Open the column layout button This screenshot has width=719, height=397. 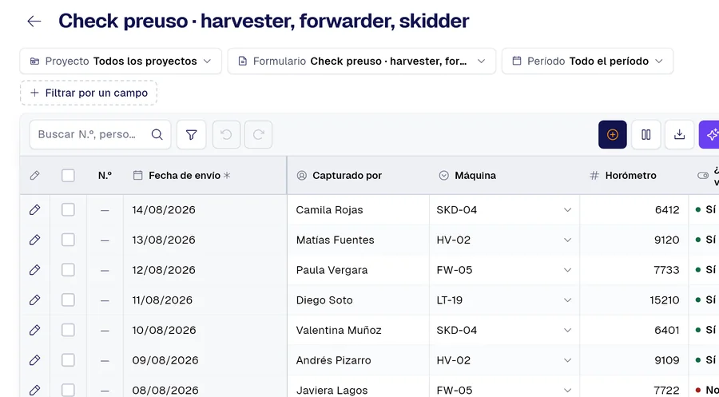[646, 134]
